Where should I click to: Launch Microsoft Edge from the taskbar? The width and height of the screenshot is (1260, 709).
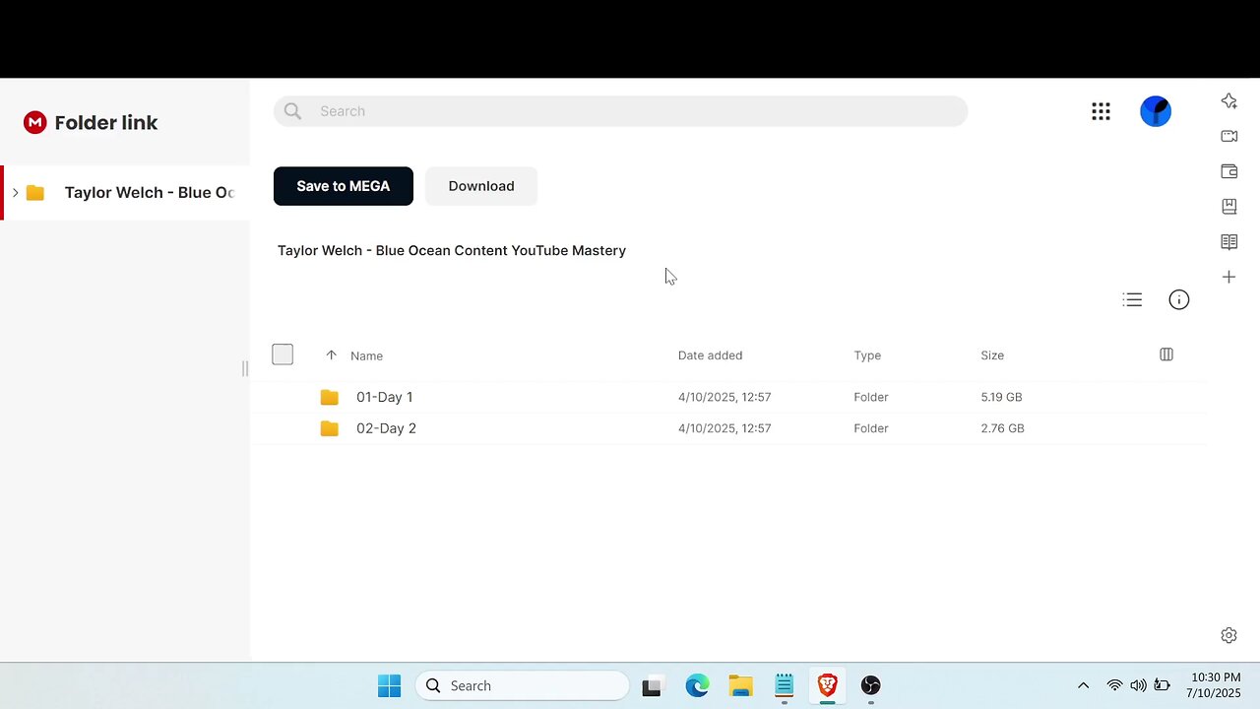(697, 685)
